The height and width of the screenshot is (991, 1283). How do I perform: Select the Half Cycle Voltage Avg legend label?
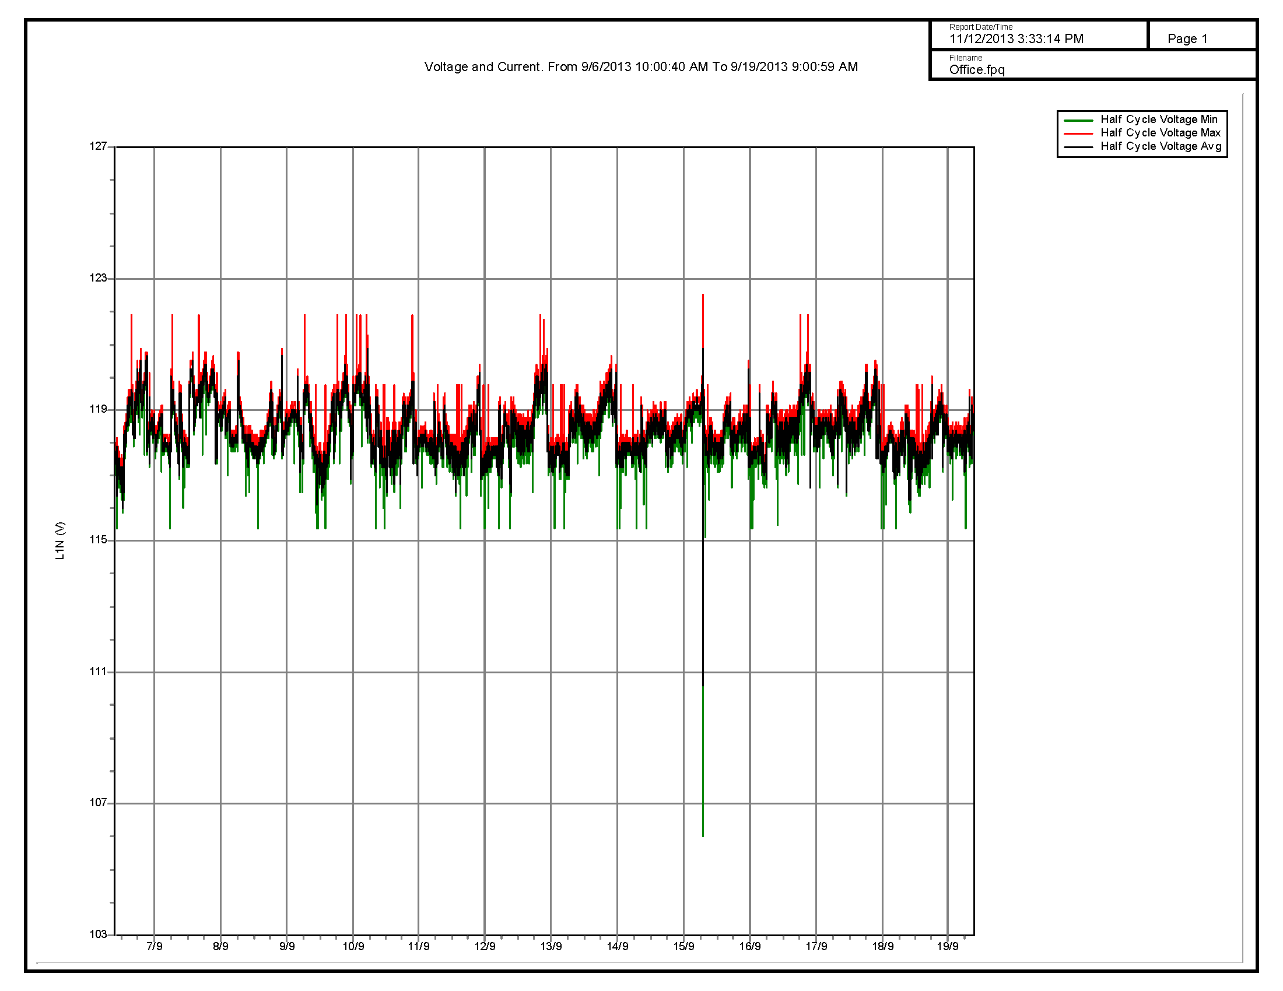(x=1161, y=146)
